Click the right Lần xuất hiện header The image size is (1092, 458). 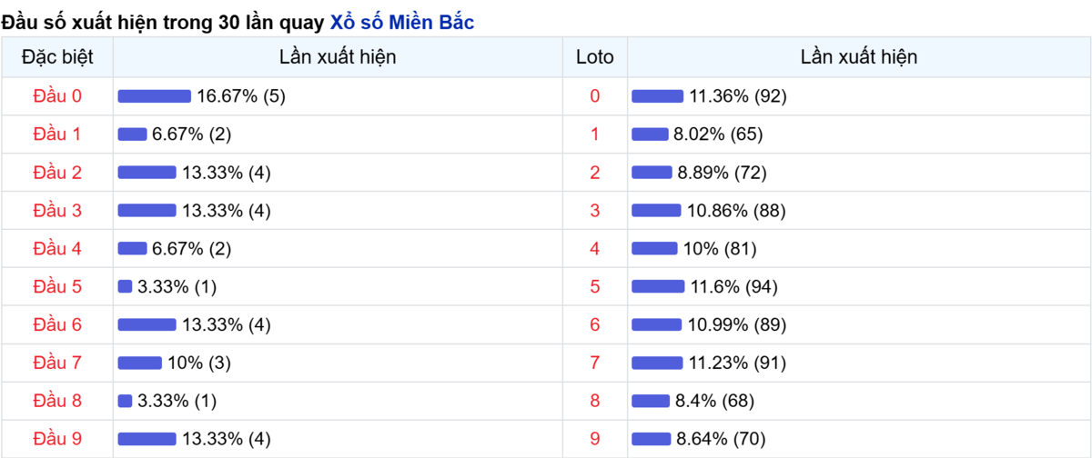(858, 57)
